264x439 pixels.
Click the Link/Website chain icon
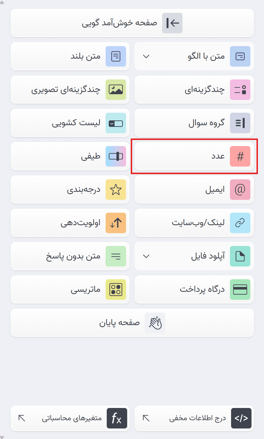[x=240, y=223]
